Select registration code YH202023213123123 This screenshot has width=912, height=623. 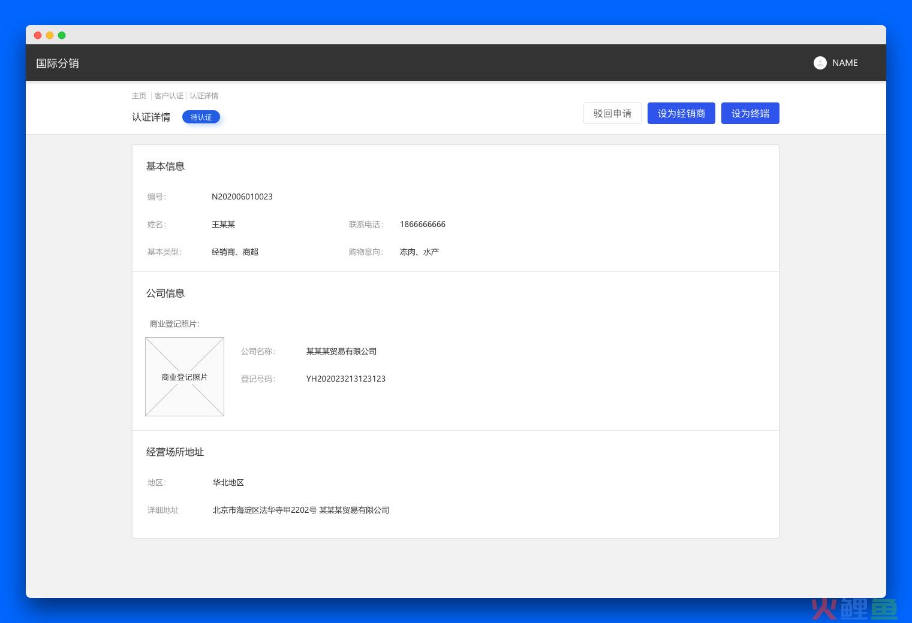[x=346, y=379]
